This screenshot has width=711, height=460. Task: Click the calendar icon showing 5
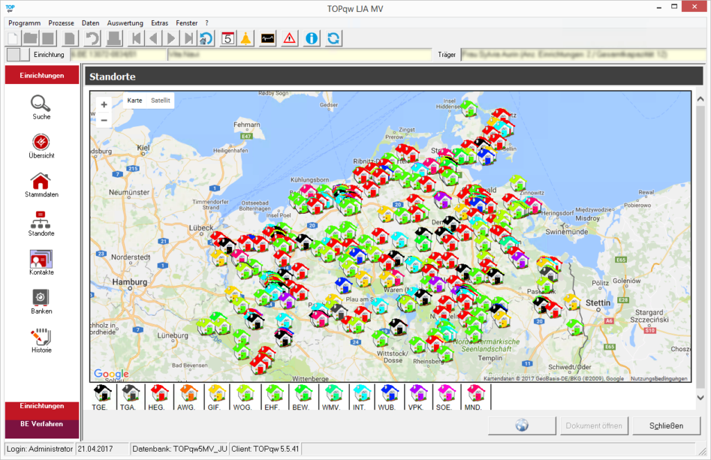[x=227, y=38]
